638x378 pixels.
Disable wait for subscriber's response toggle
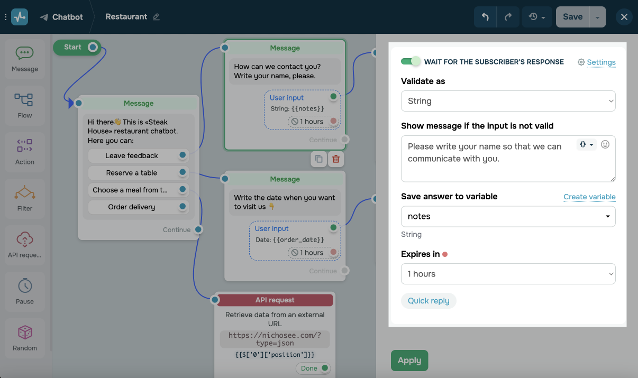[x=411, y=62]
